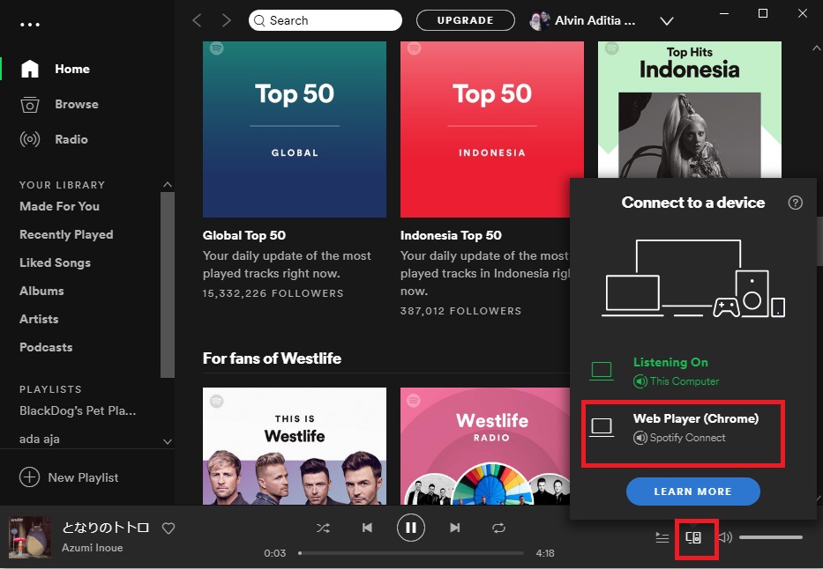Open Podcasts in library
Screen dimensions: 823x569
tap(46, 347)
